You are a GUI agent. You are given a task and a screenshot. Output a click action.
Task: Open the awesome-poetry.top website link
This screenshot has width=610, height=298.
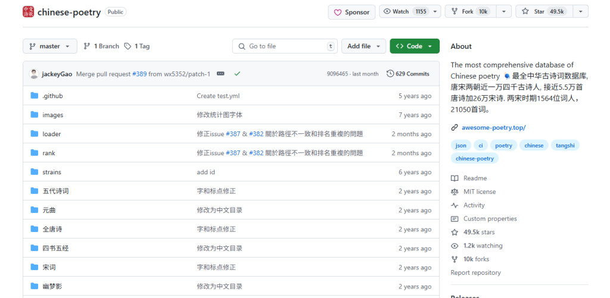tap(494, 127)
